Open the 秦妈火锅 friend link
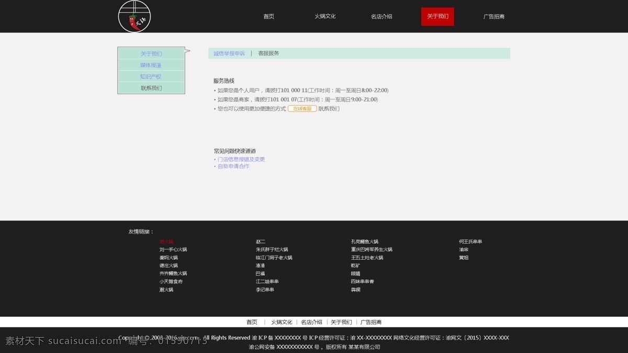The image size is (628, 353). [169, 258]
